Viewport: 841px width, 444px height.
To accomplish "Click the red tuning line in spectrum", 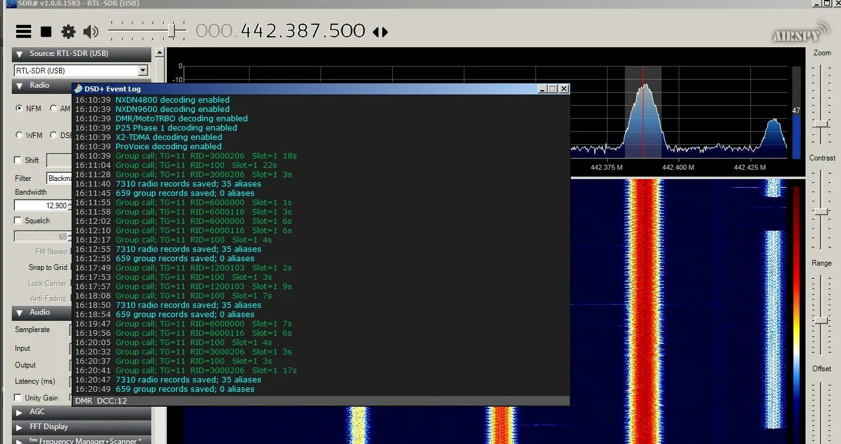I will coord(643,112).
